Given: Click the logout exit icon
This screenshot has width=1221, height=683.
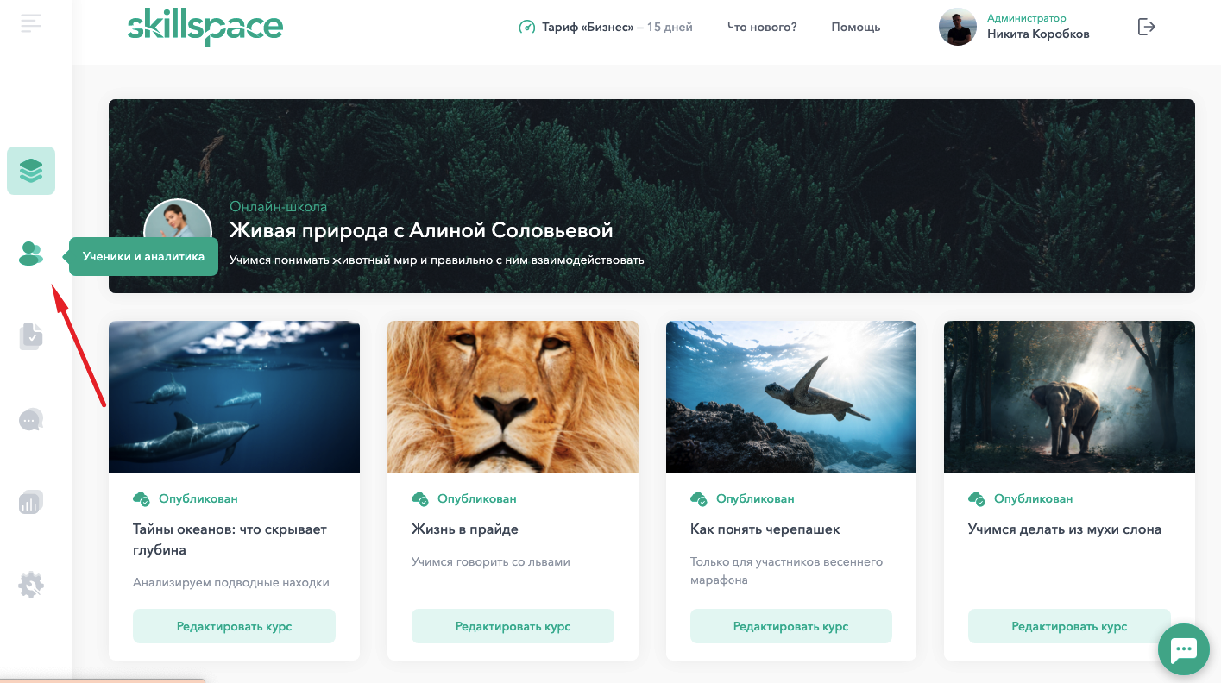Looking at the screenshot, I should point(1146,27).
